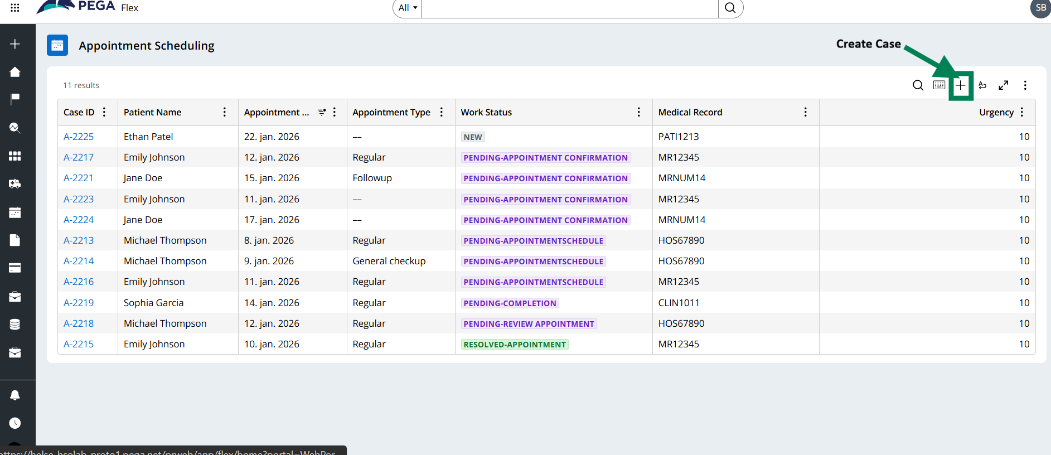Screen dimensions: 1051x455
Task: Open case A-2217
Action: [79, 157]
